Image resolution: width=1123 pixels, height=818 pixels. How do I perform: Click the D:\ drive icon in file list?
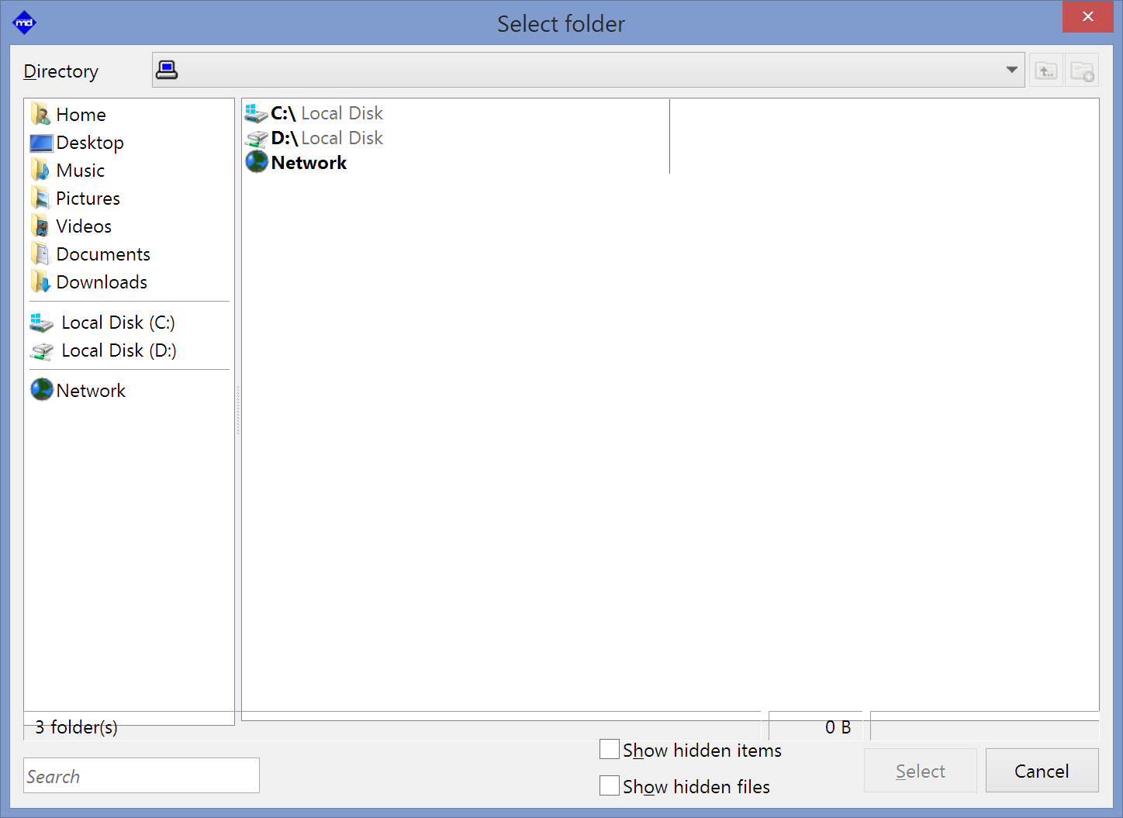point(256,139)
